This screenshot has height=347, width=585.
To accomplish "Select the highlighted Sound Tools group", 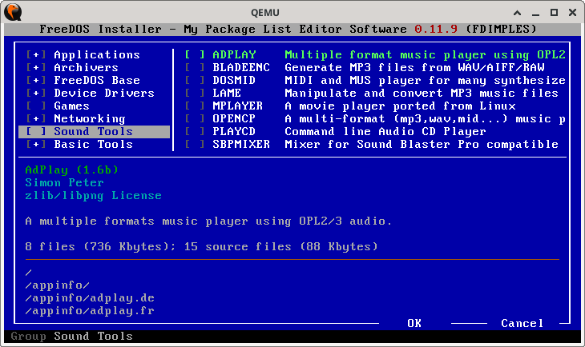I will tap(94, 131).
